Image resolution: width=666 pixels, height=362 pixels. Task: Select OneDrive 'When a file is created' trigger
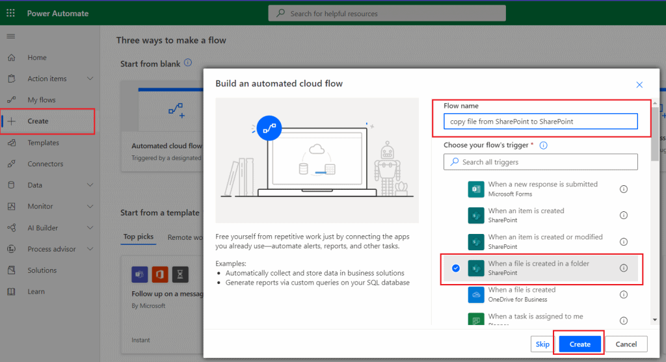540,294
